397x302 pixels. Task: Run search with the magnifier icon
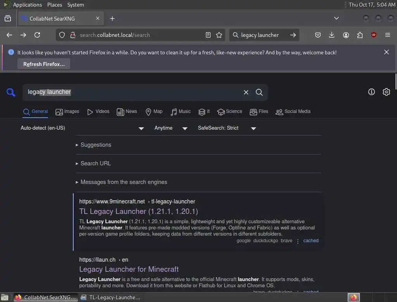(259, 92)
